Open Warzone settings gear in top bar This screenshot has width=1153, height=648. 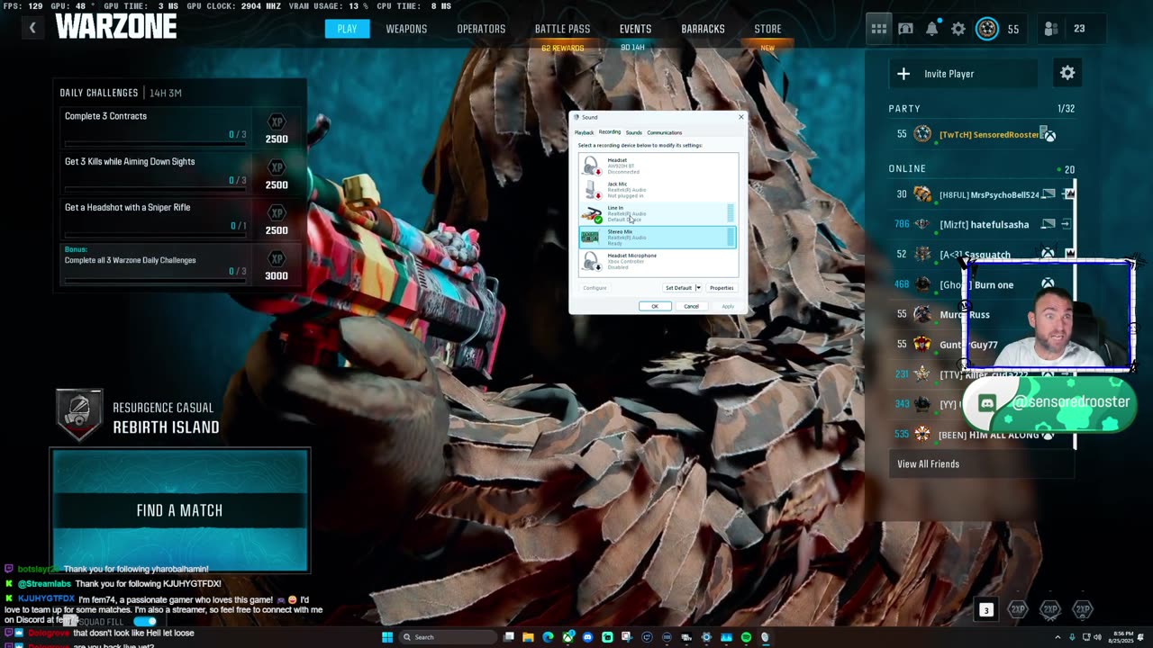958,29
